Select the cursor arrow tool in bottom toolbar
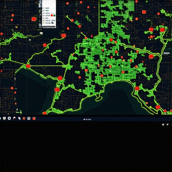Screen dimensions: 172x172 pos(19,118)
